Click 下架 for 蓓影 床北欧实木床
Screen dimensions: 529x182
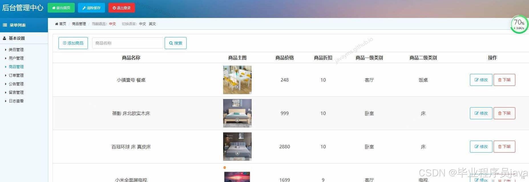[x=504, y=113]
